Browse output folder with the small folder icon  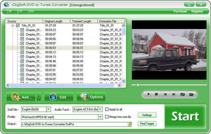point(129,124)
